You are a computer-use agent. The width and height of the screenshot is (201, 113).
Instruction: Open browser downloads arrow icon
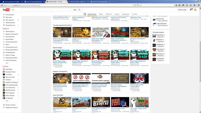pos(187,5)
